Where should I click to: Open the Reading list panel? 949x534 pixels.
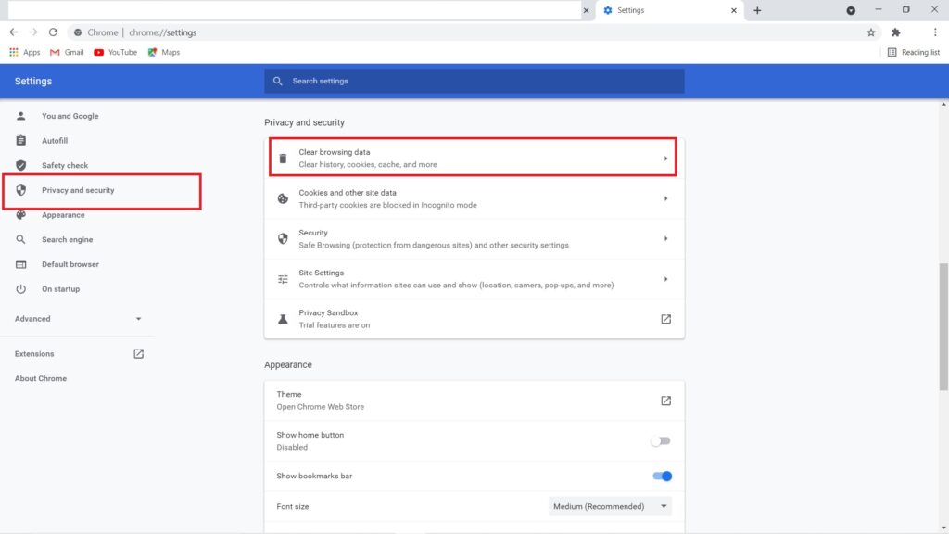914,52
